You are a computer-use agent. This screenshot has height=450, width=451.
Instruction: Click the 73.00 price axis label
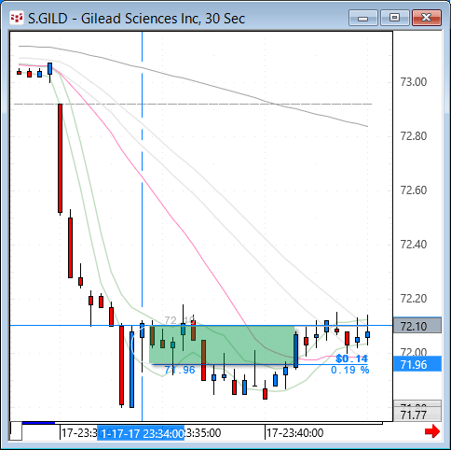[x=414, y=82]
